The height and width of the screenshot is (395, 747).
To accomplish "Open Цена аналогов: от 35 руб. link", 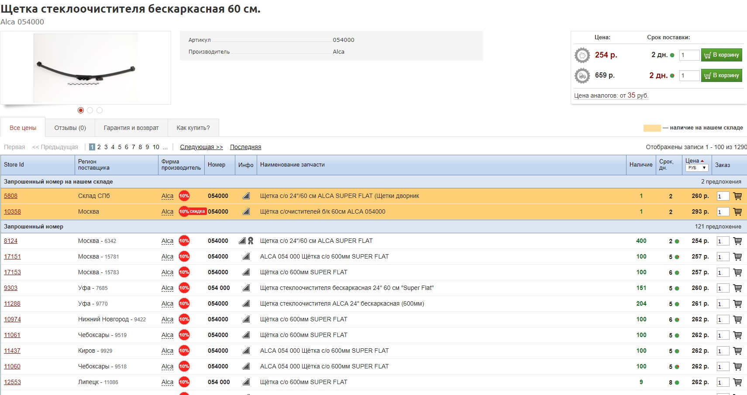I will 611,95.
